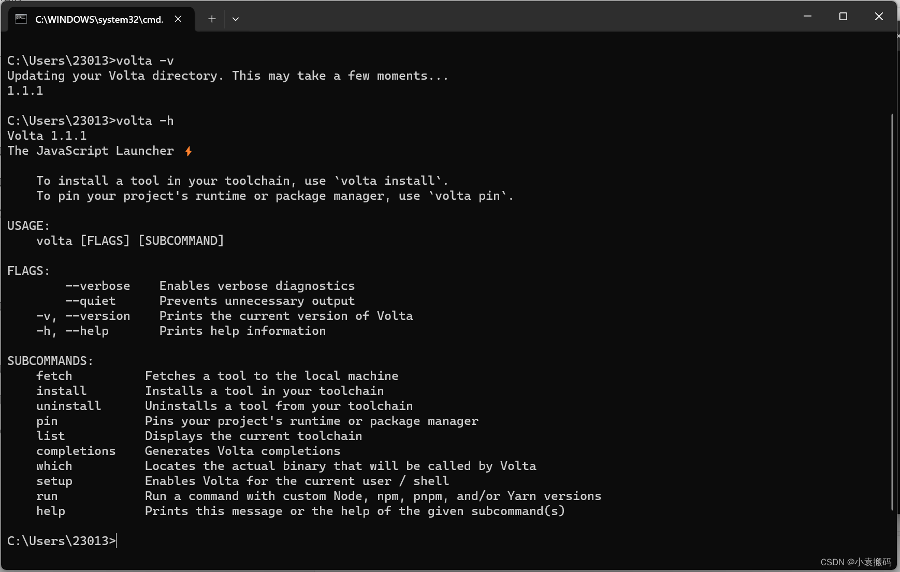
Task: Click the '--verbose' flag text
Action: [98, 286]
